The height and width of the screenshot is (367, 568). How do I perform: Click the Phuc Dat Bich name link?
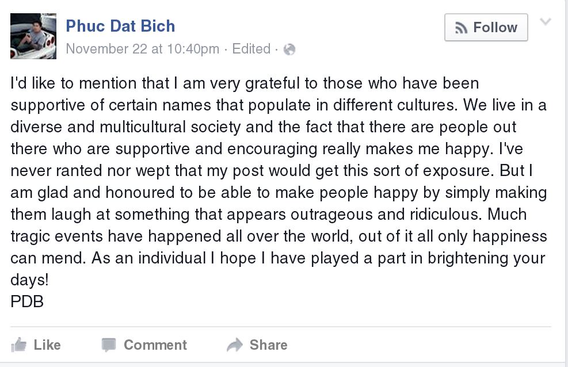[120, 26]
